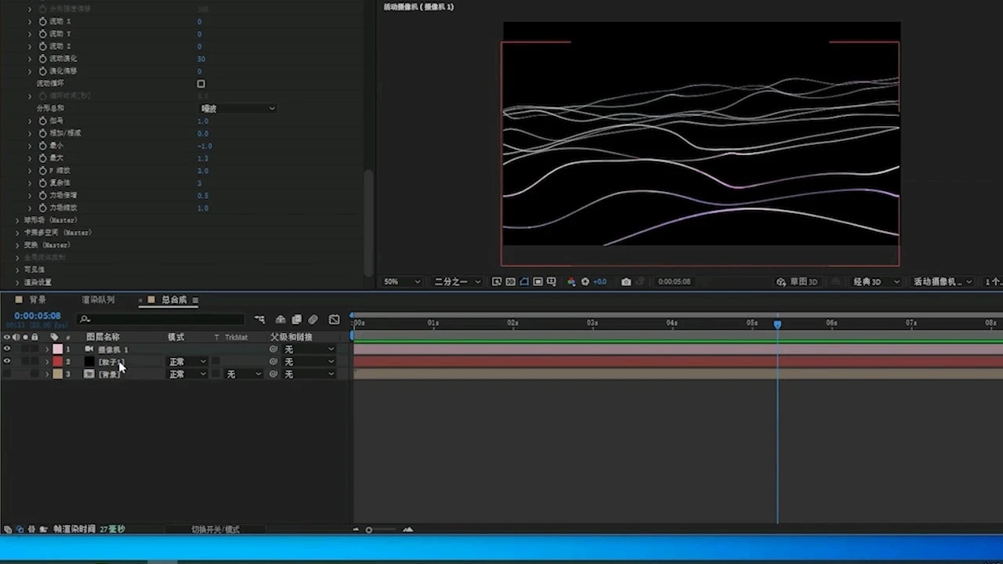Click the current time indicator playhead
Viewport: 1003px width, 564px height.
pyautogui.click(x=777, y=324)
